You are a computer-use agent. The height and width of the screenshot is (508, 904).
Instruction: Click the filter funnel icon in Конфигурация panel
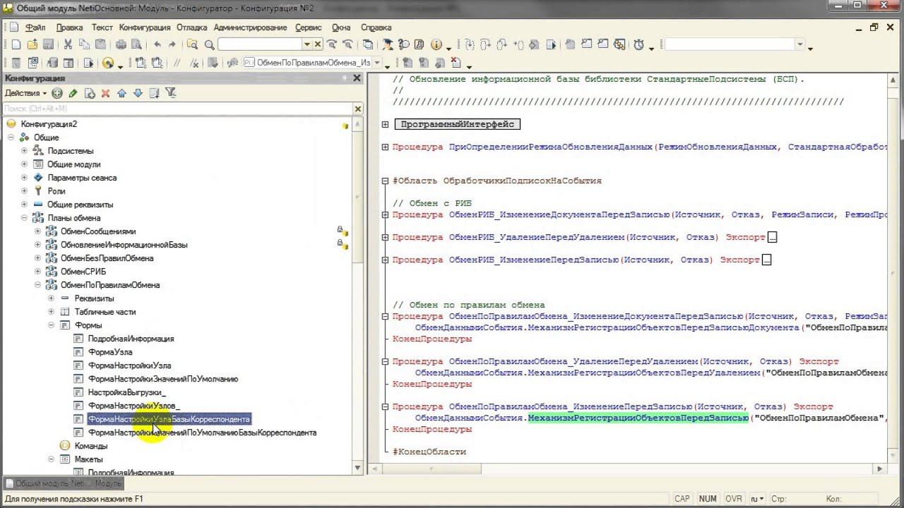point(170,93)
